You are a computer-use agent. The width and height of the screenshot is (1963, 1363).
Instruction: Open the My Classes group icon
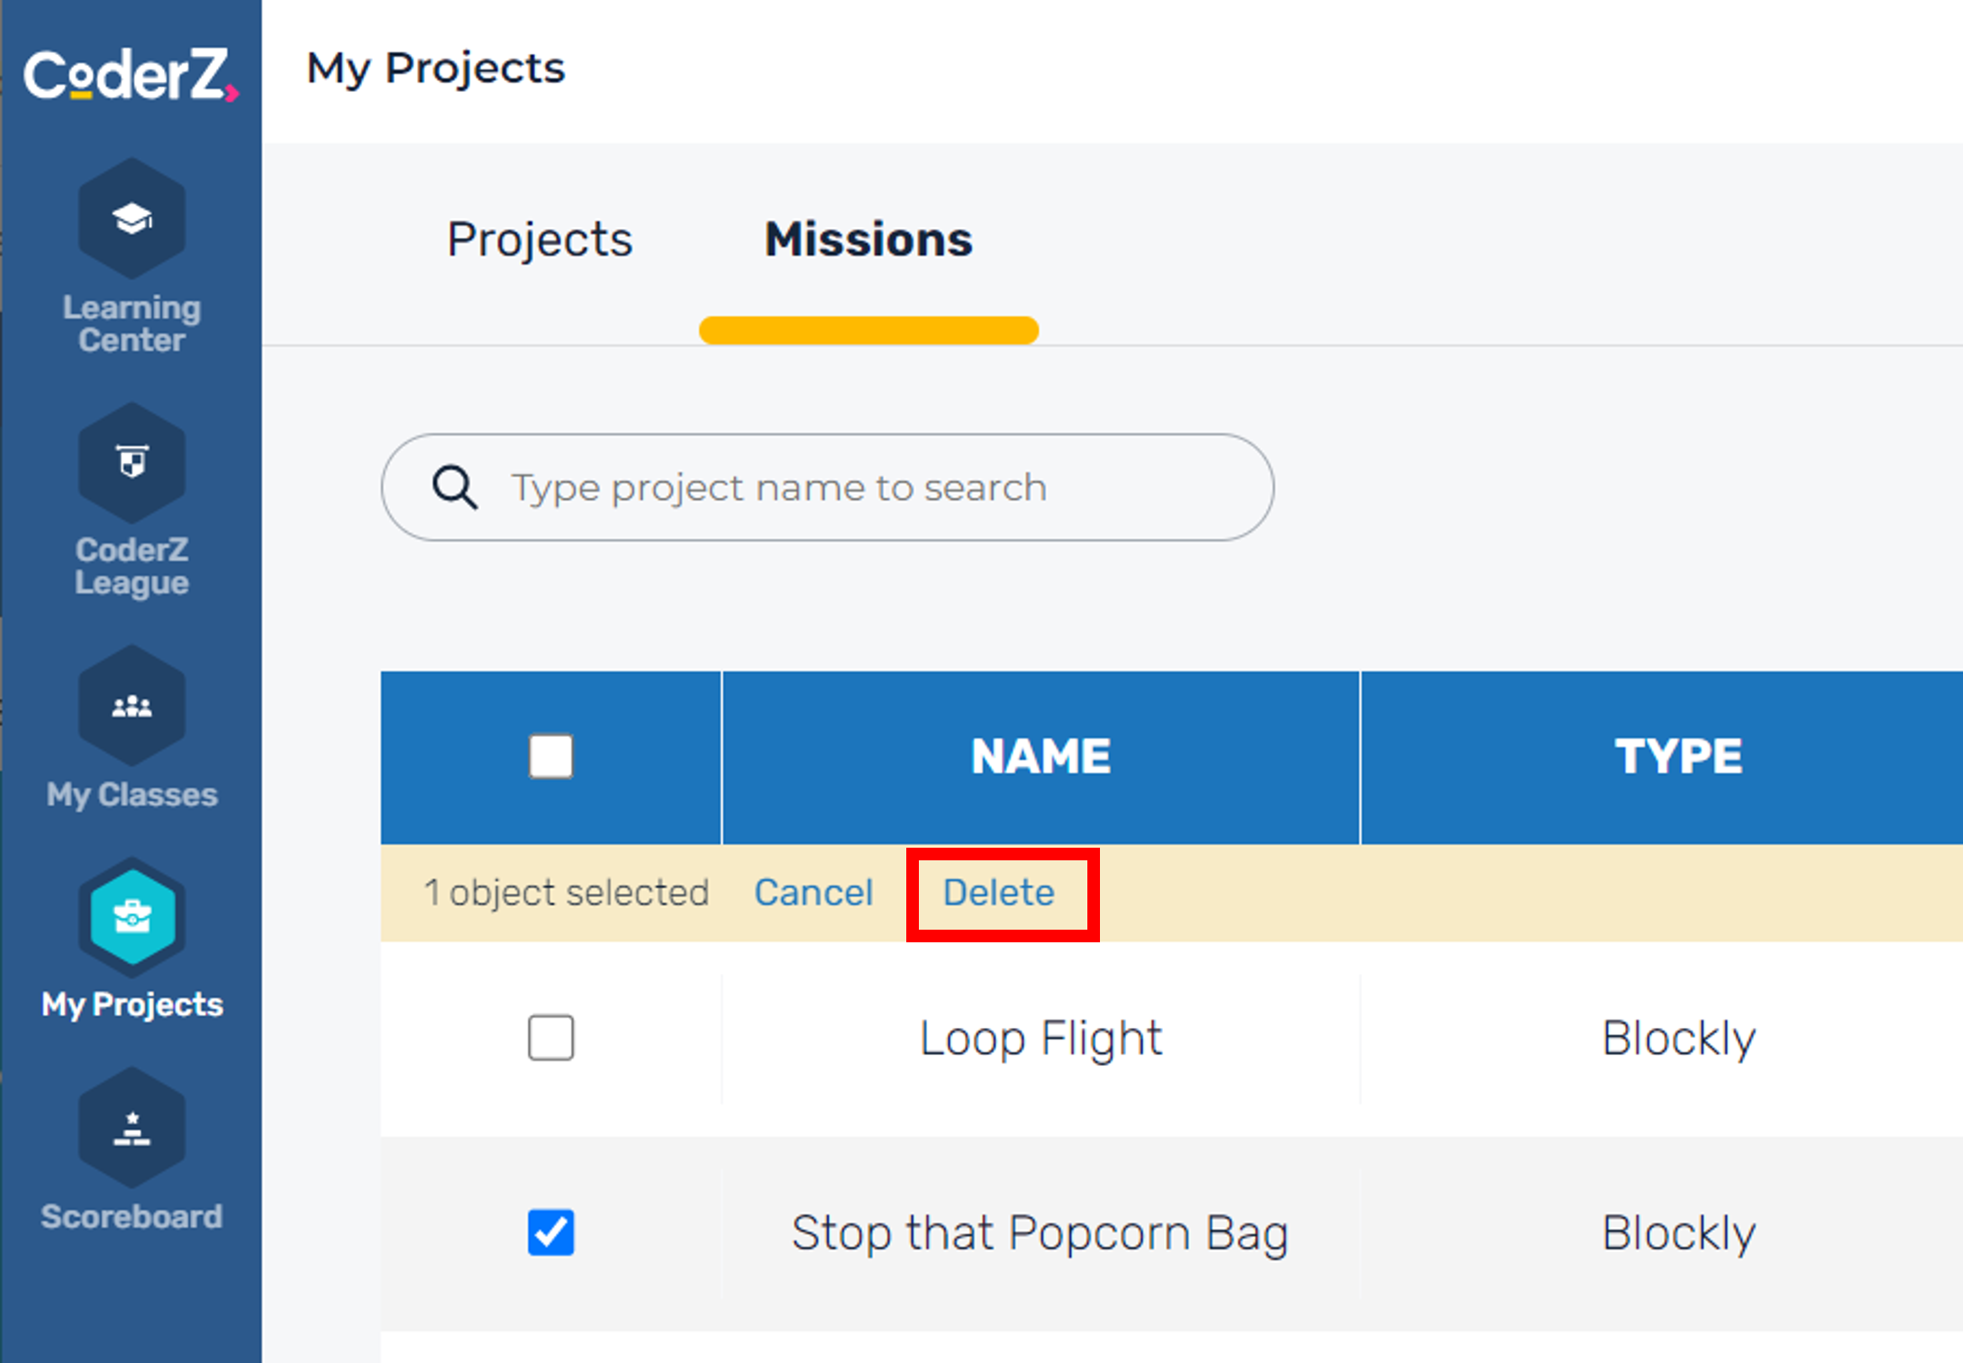(x=132, y=705)
